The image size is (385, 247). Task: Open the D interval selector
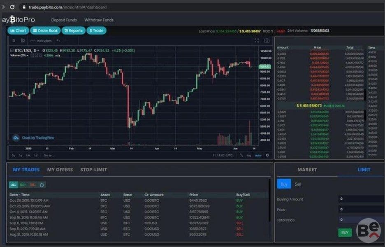click(x=14, y=41)
